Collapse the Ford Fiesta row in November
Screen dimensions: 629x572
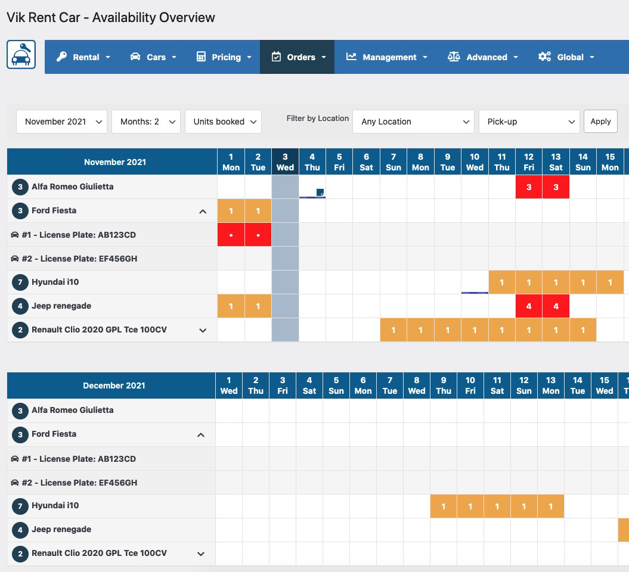pos(203,211)
